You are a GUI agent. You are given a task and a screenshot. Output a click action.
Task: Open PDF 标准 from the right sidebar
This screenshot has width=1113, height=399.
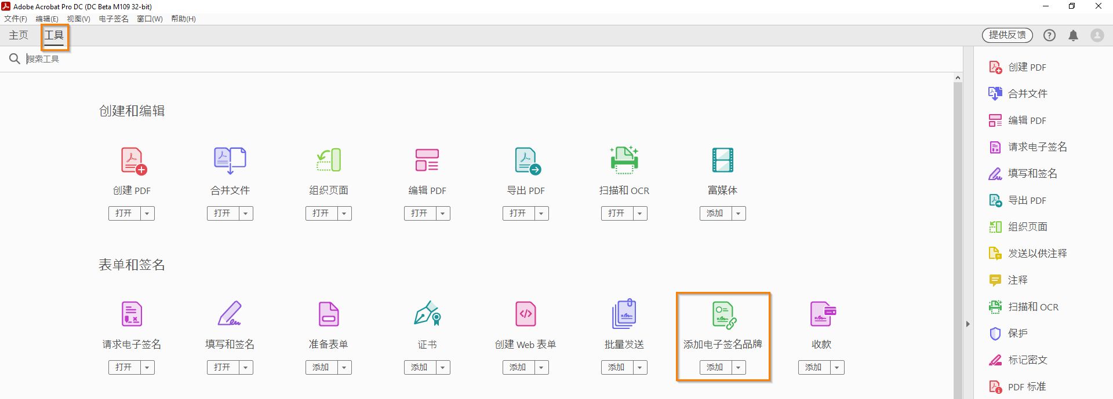1017,387
